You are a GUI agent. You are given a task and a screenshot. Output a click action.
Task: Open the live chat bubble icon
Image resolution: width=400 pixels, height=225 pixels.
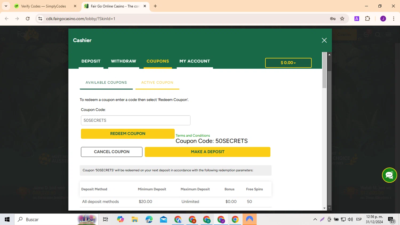[389, 175]
